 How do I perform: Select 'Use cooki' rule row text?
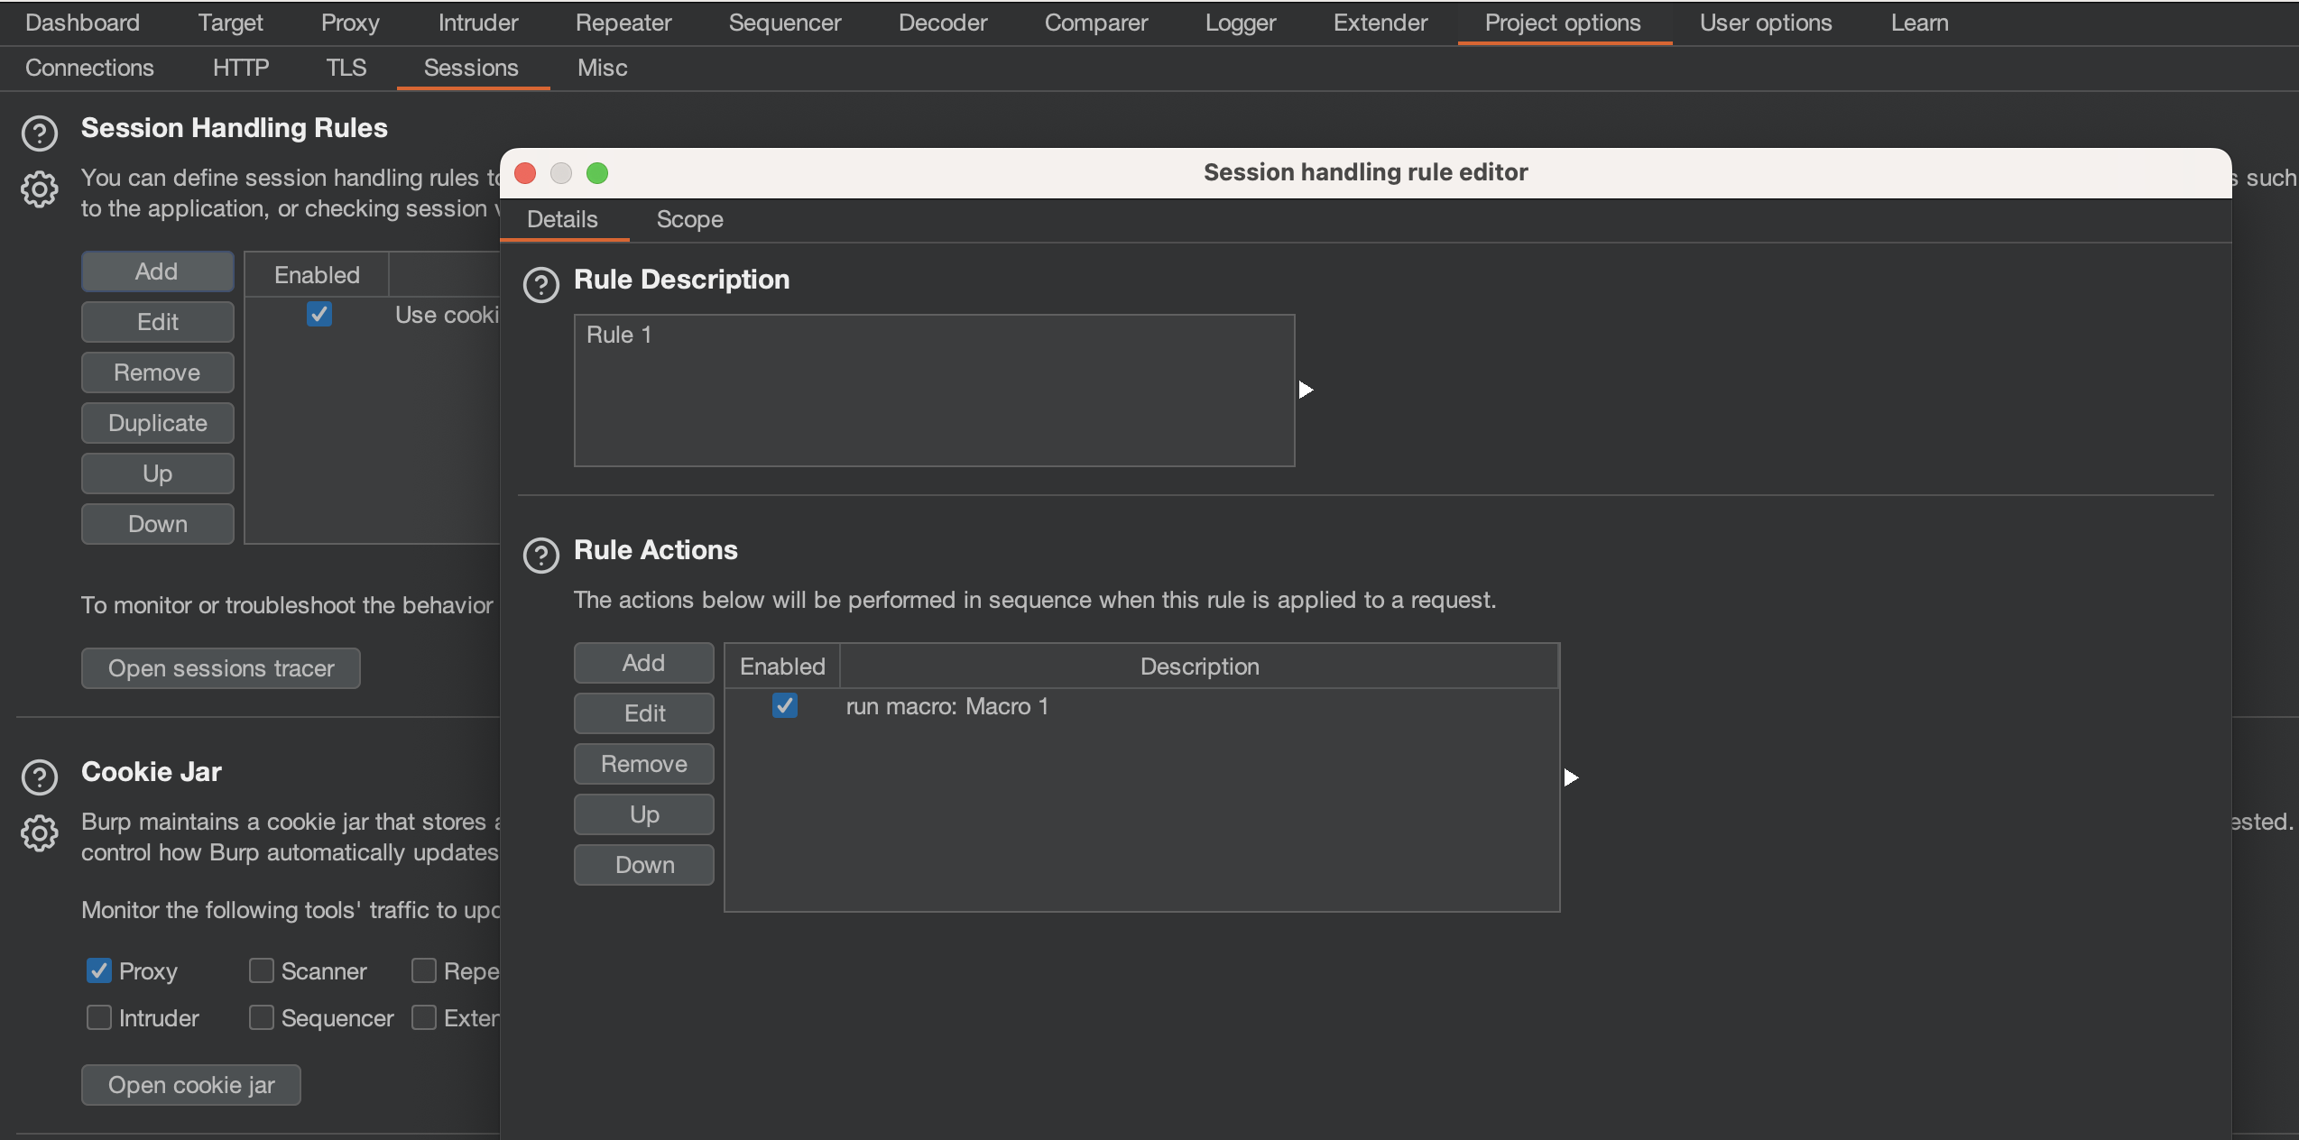(447, 315)
